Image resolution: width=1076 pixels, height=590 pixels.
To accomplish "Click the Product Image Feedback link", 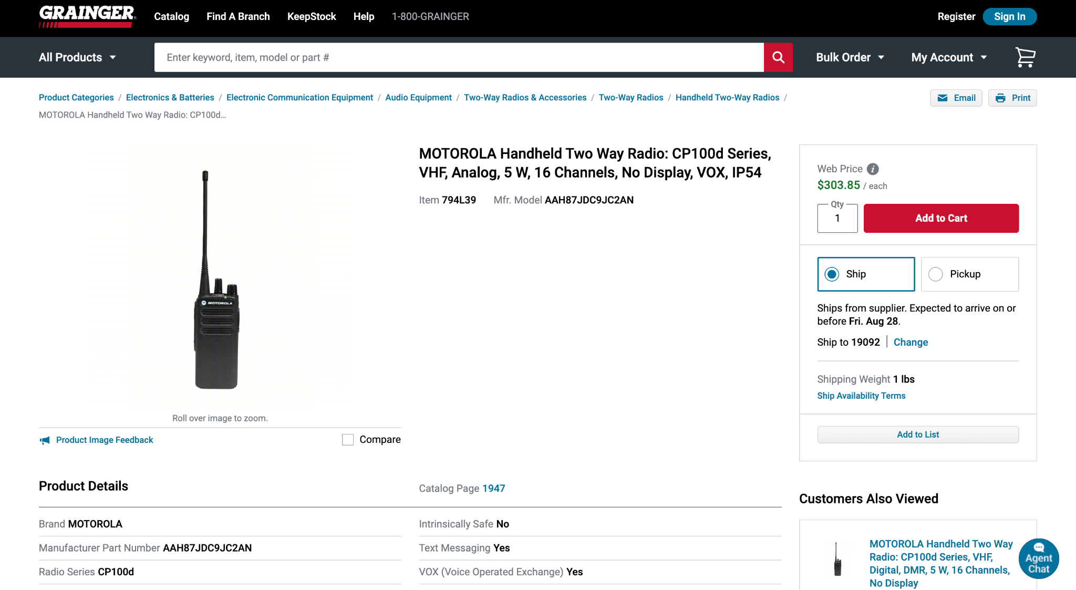I will tap(105, 440).
